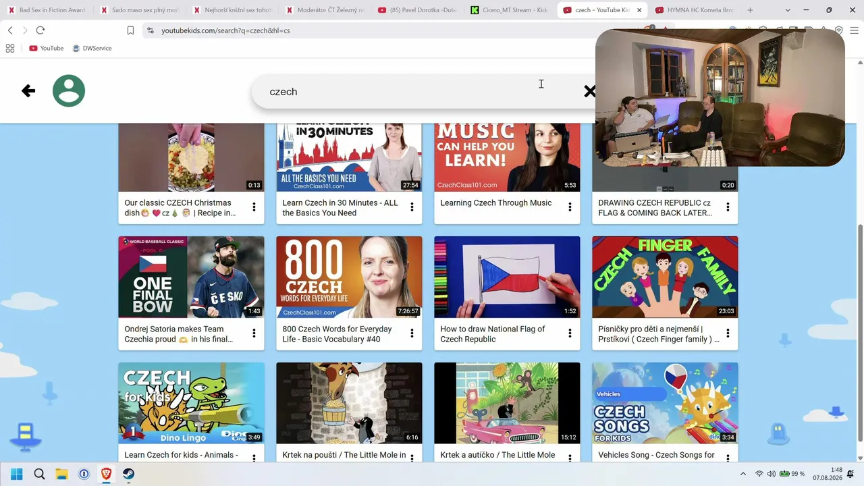Open the volume speaker icon

click(x=772, y=474)
